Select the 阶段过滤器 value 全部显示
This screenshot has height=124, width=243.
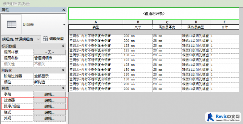click(x=50, y=76)
